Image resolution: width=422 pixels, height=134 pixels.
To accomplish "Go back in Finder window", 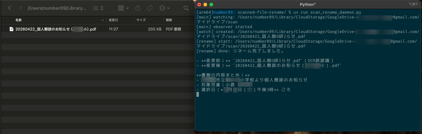I will tap(10, 8).
